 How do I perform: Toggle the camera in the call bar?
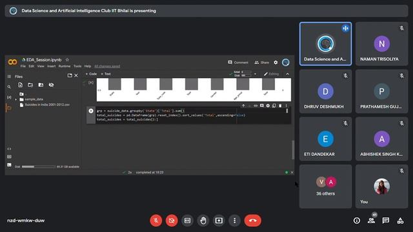pyautogui.click(x=172, y=220)
